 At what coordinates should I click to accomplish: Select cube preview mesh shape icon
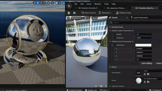pos(104,86)
